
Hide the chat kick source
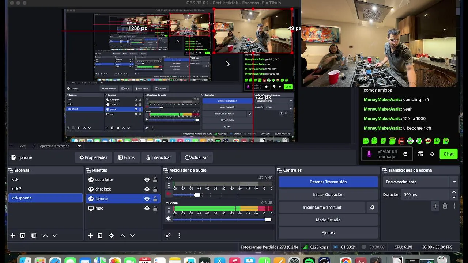pos(147,189)
